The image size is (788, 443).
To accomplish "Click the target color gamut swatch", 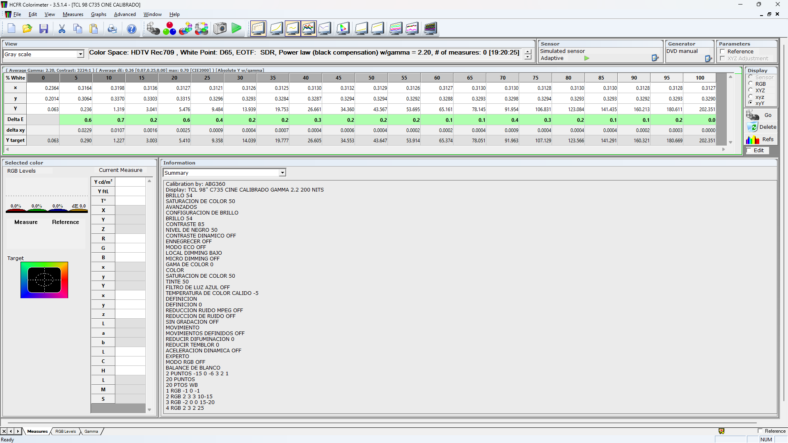I will coord(44,280).
